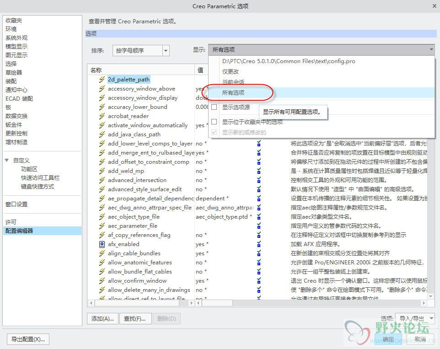This screenshot has width=440, height=349.
Task: Open 窗口设置 in sidebar
Action: point(16,204)
